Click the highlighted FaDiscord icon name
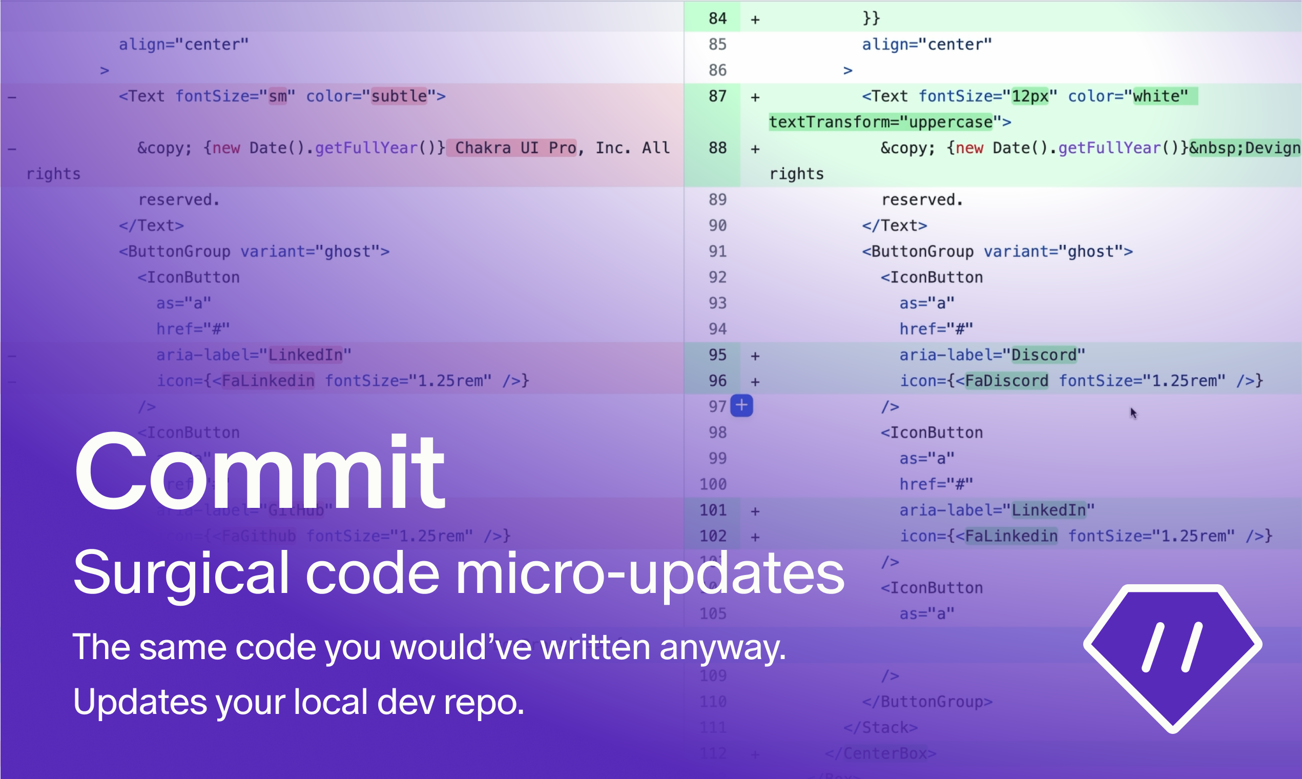Image resolution: width=1302 pixels, height=779 pixels. coord(1006,381)
